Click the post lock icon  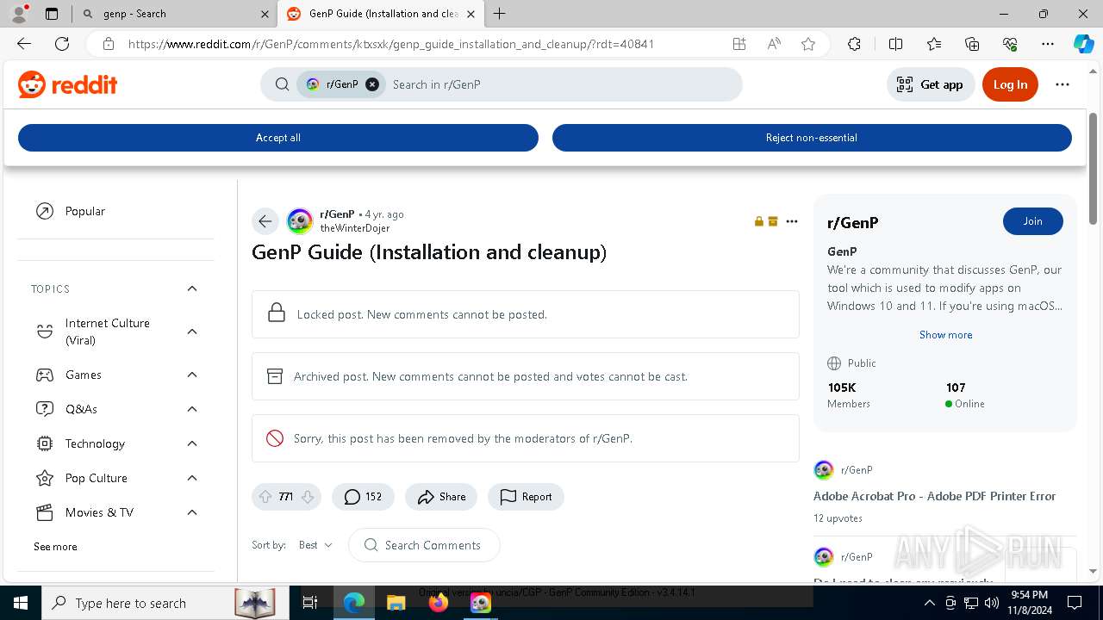click(759, 221)
